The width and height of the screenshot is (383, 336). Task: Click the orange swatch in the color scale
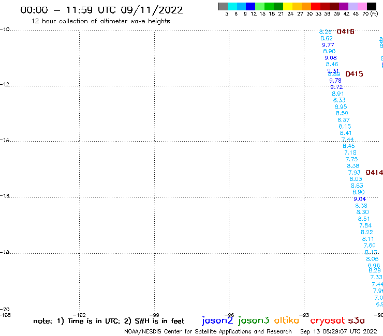point(306,6)
